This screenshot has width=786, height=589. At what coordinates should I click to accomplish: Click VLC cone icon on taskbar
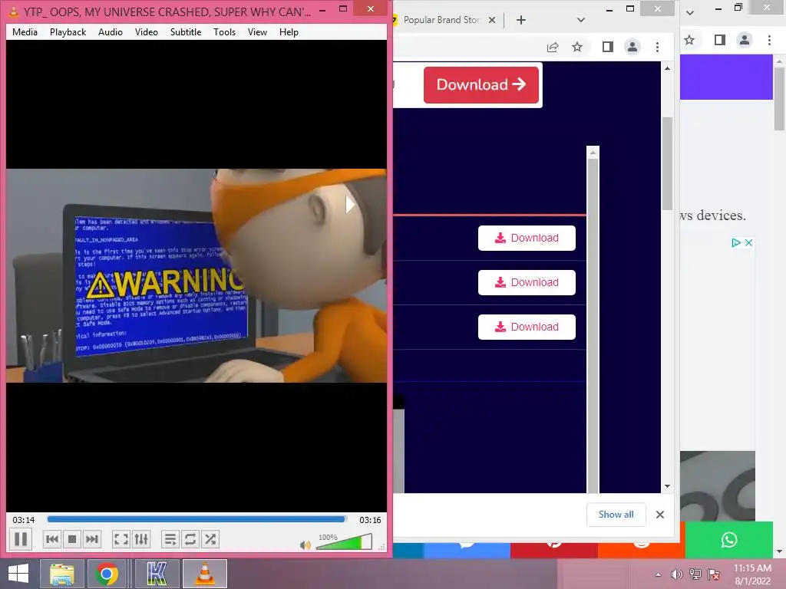205,574
